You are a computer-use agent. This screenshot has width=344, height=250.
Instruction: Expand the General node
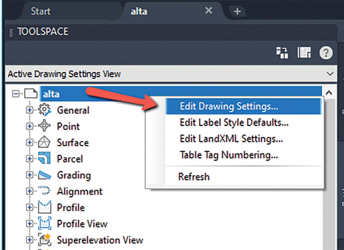pyautogui.click(x=29, y=110)
